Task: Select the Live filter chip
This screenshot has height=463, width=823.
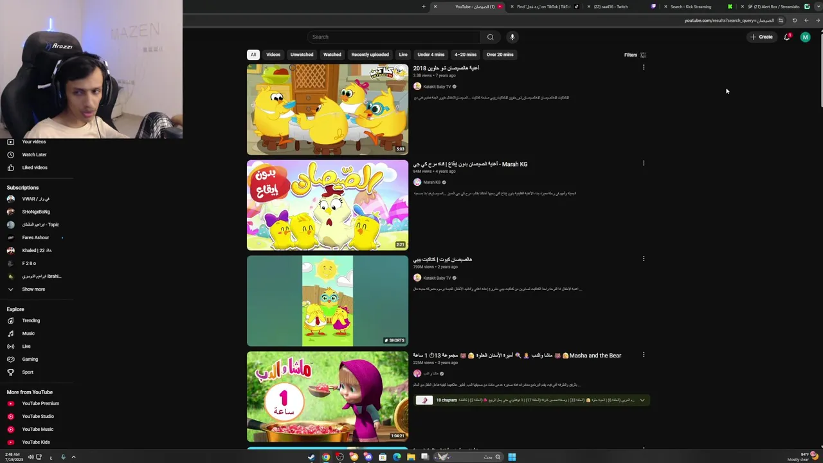Action: tap(403, 55)
